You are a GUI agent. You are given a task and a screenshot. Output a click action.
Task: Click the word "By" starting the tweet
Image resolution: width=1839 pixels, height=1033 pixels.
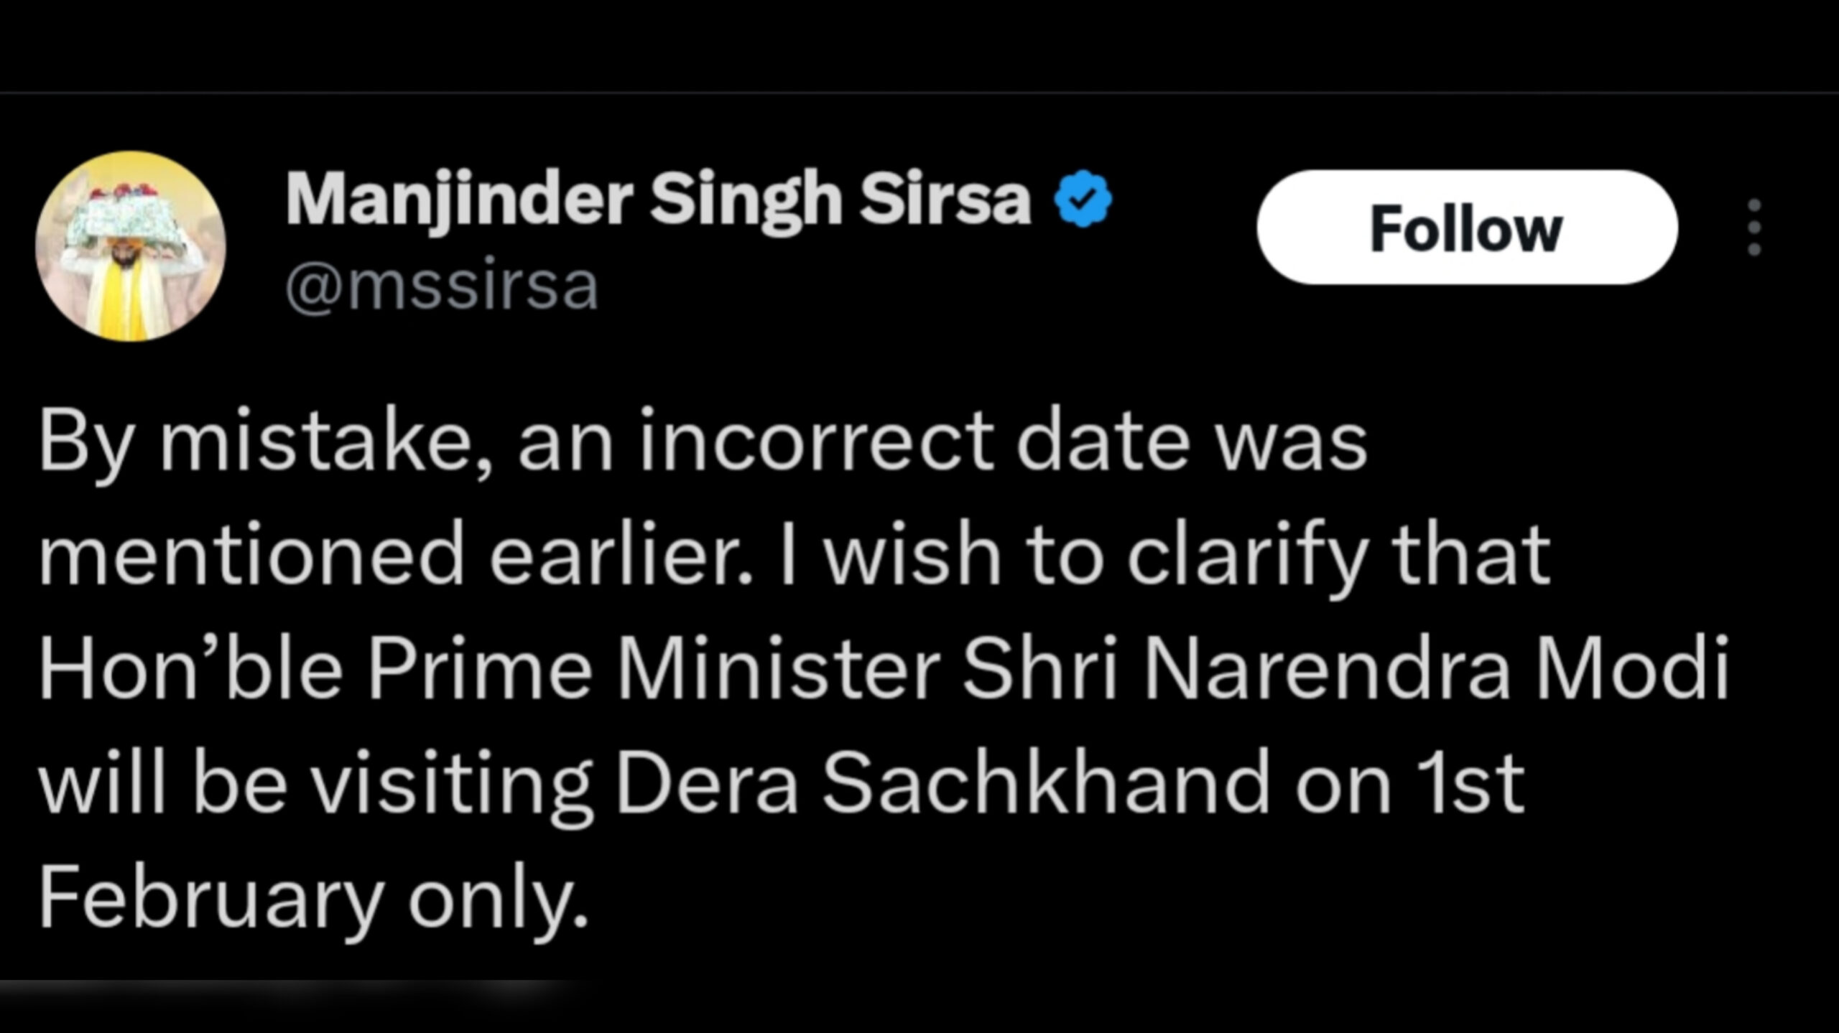(x=79, y=445)
